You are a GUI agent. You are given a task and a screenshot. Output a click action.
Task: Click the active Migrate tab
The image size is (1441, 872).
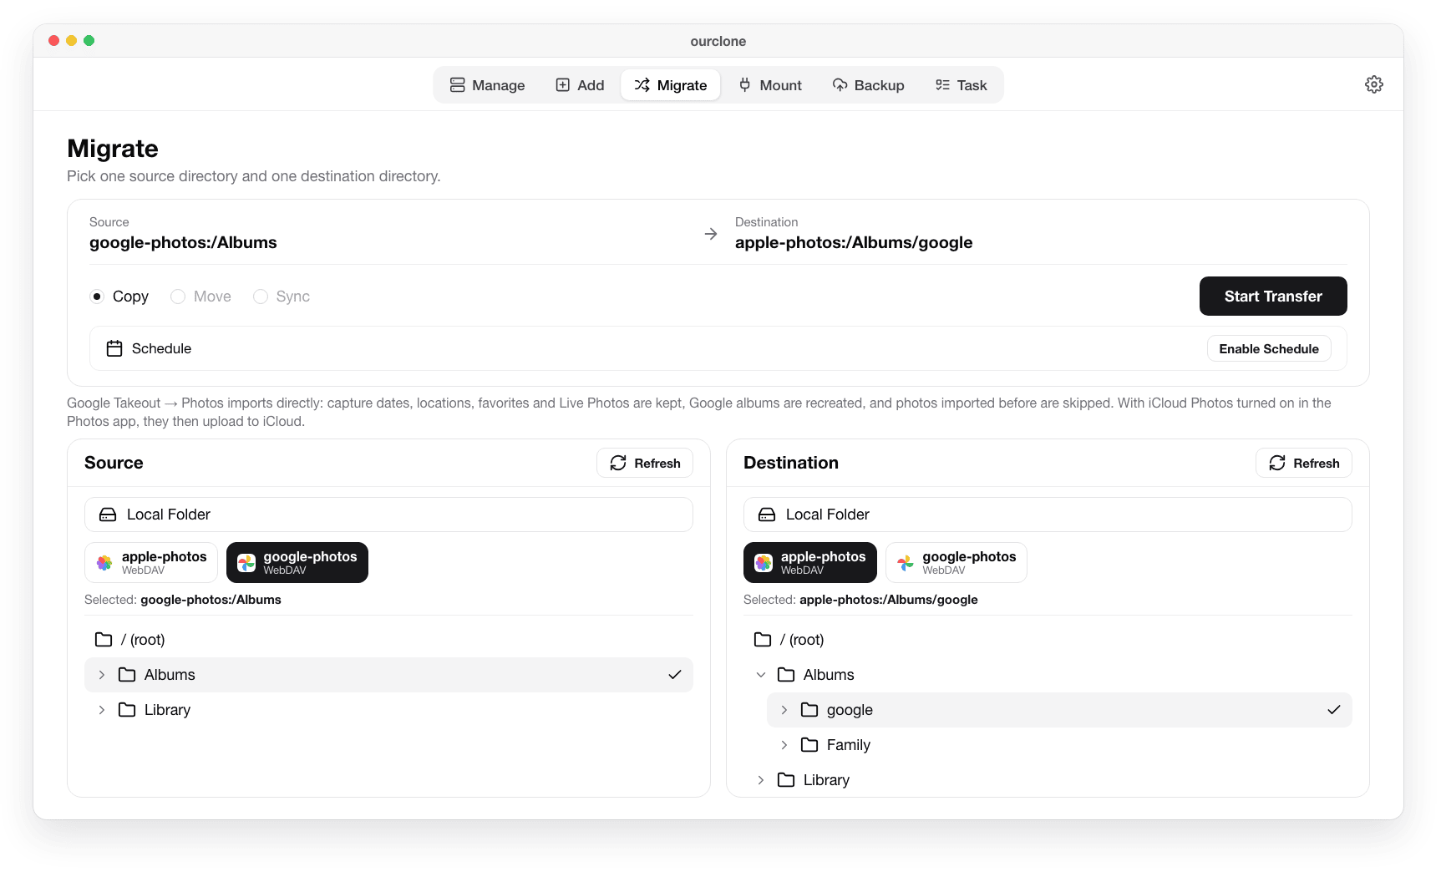coord(671,85)
